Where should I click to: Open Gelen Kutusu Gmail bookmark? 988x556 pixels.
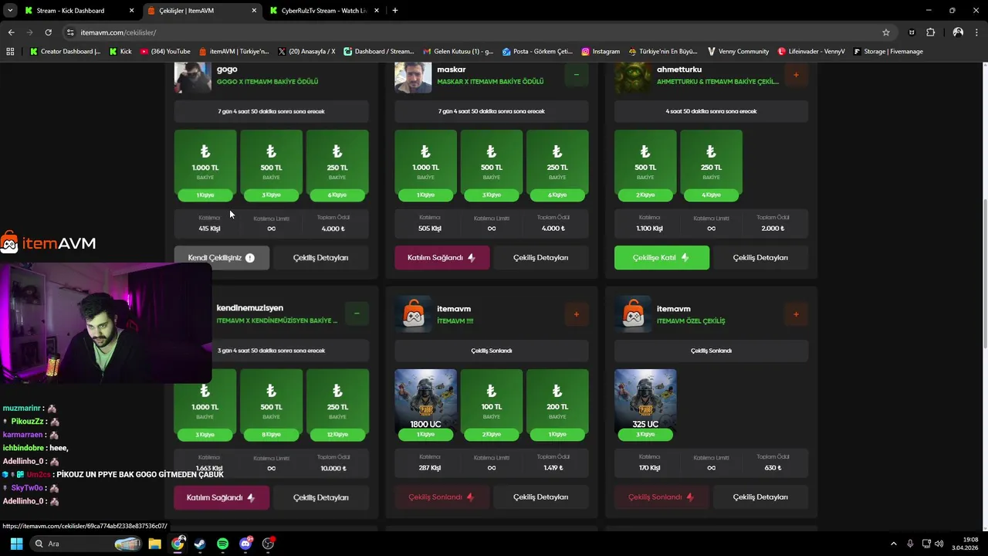pyautogui.click(x=458, y=52)
